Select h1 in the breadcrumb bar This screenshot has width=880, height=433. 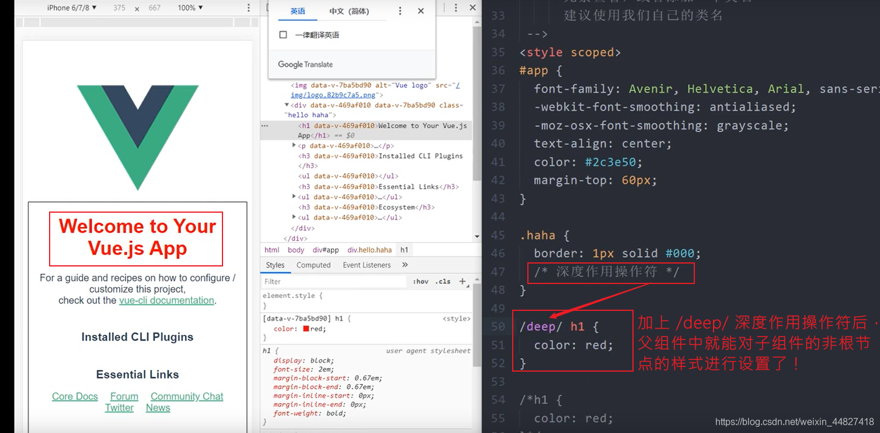(x=404, y=250)
